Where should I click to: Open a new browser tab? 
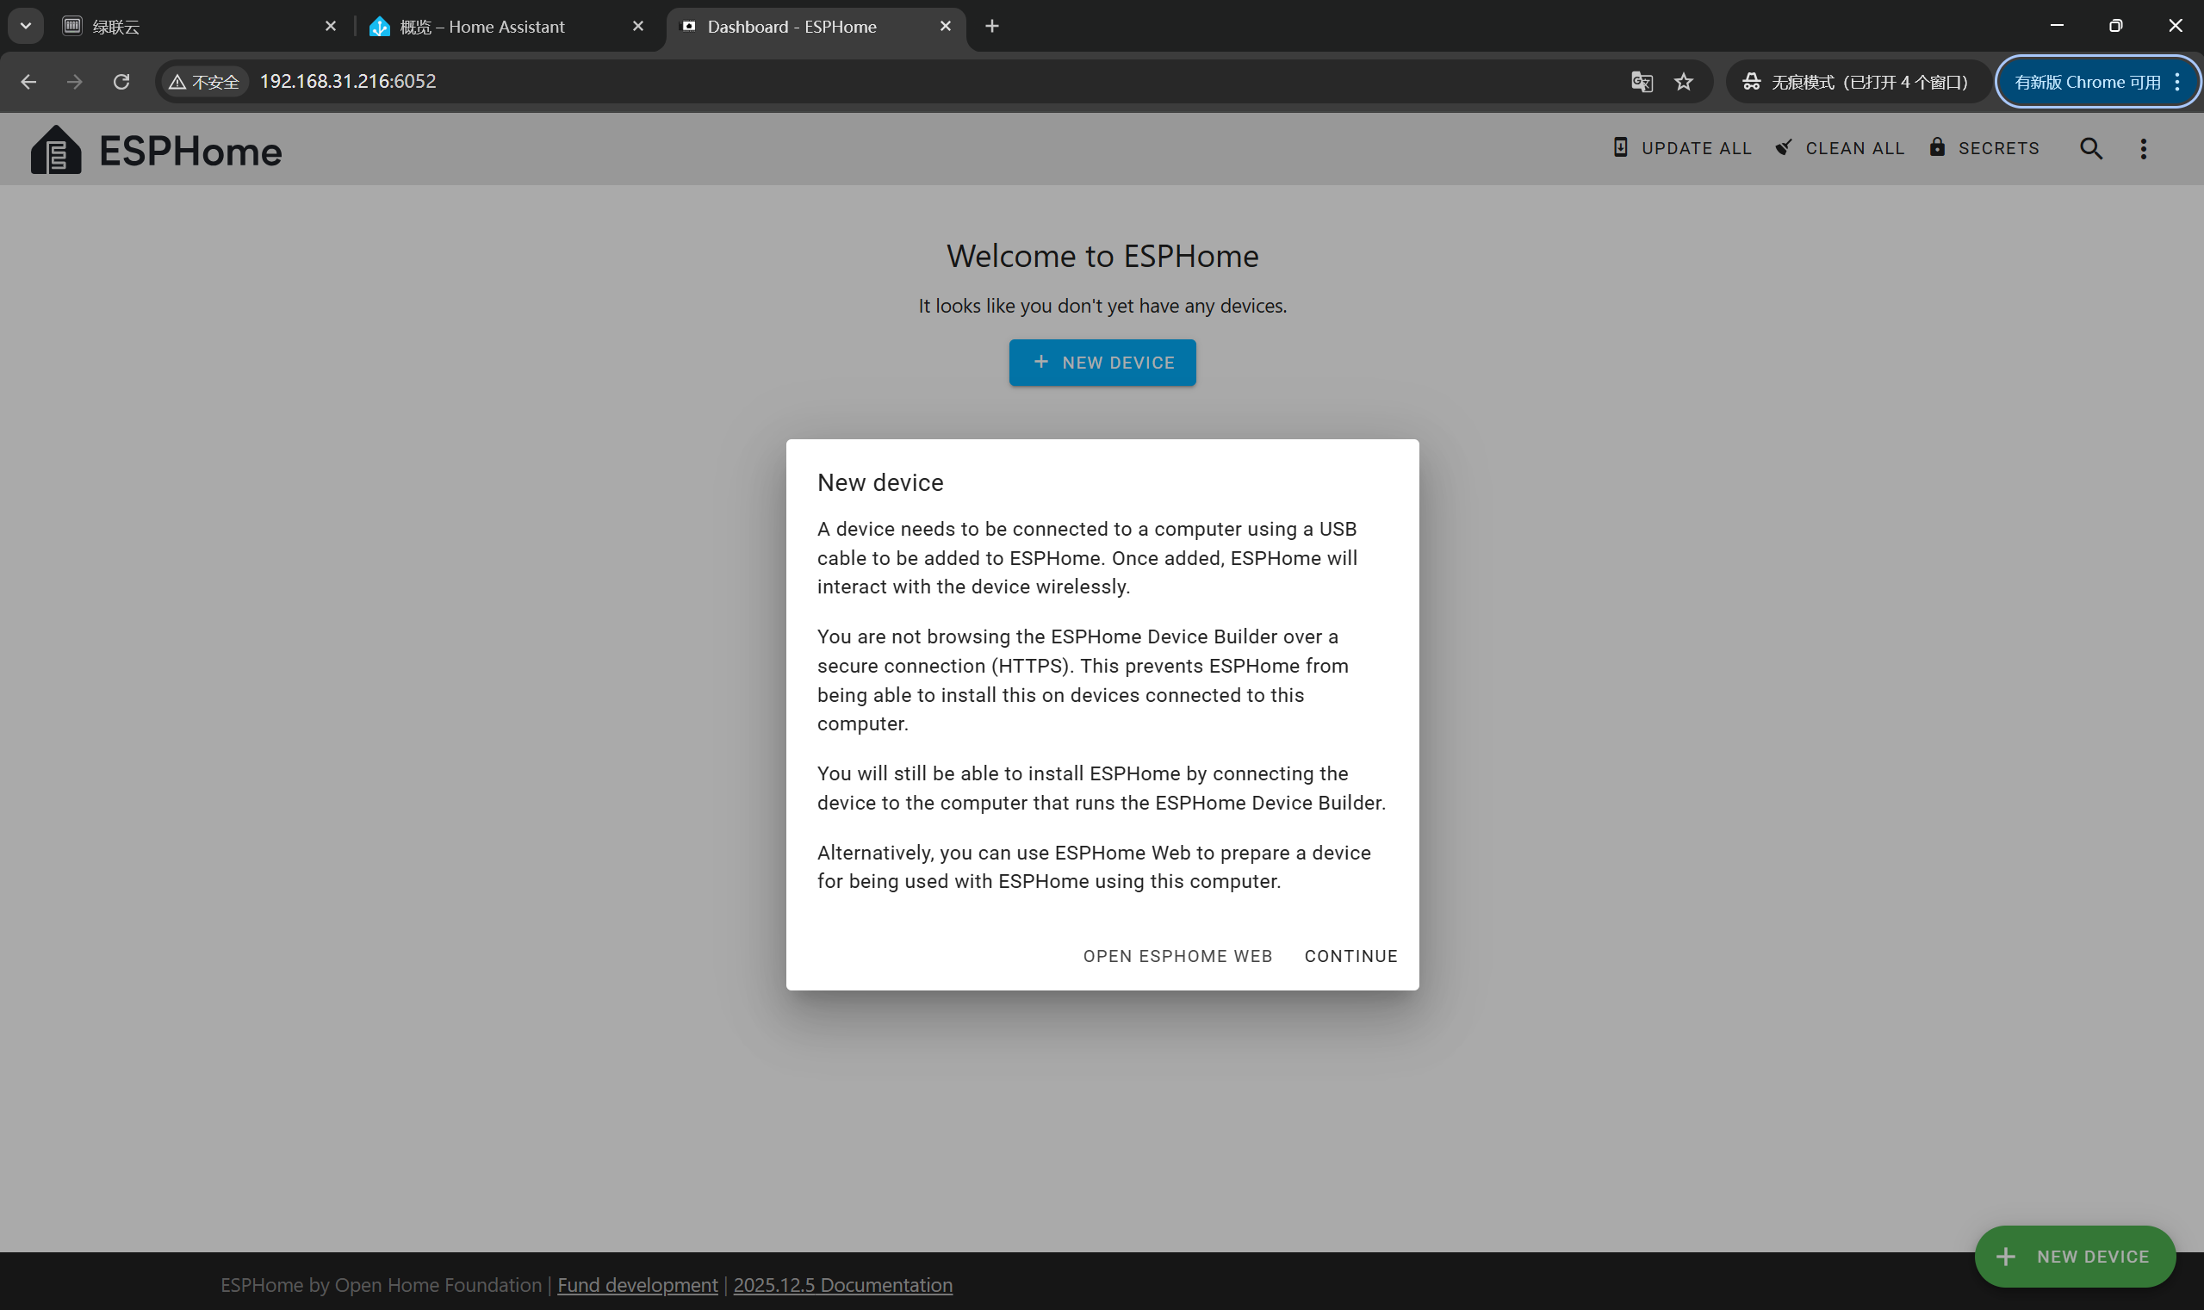pyautogui.click(x=992, y=27)
